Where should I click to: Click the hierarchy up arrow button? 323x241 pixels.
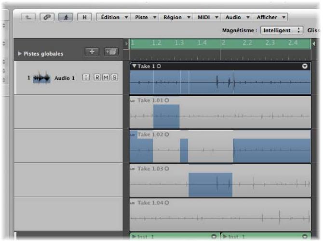pyautogui.click(x=28, y=17)
